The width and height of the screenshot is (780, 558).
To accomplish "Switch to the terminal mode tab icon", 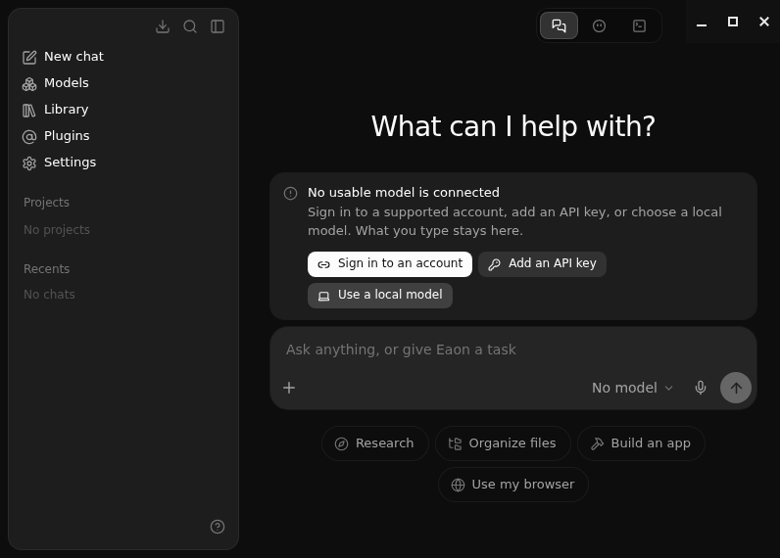I will click(639, 25).
